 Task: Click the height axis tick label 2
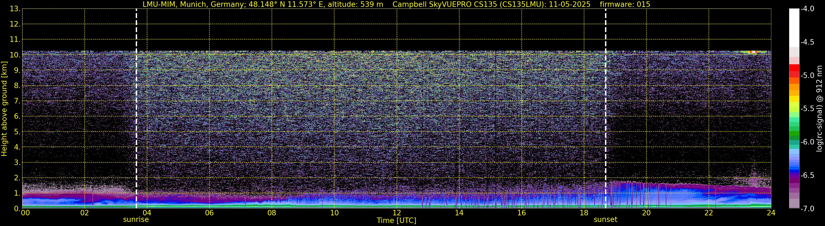pos(17,178)
